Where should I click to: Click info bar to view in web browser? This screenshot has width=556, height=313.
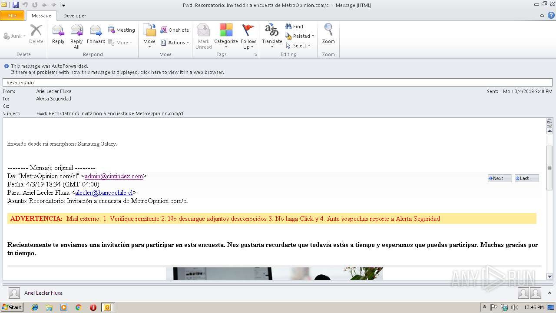pyautogui.click(x=117, y=72)
